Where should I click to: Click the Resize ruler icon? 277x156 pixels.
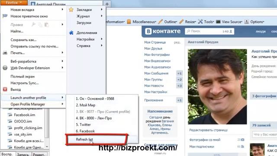(181, 22)
